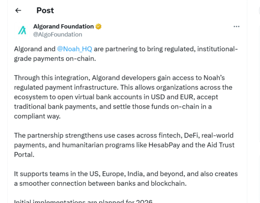Click the back arrow icon

[18, 10]
